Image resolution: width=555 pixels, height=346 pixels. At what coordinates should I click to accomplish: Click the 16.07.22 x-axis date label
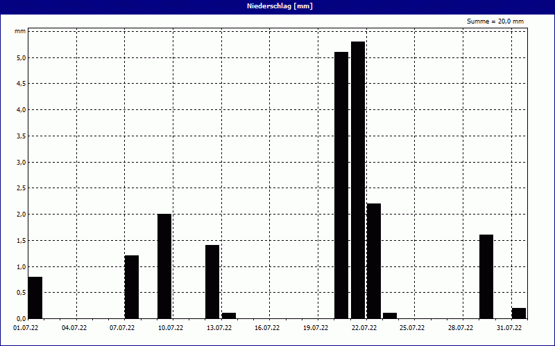[x=266, y=328]
